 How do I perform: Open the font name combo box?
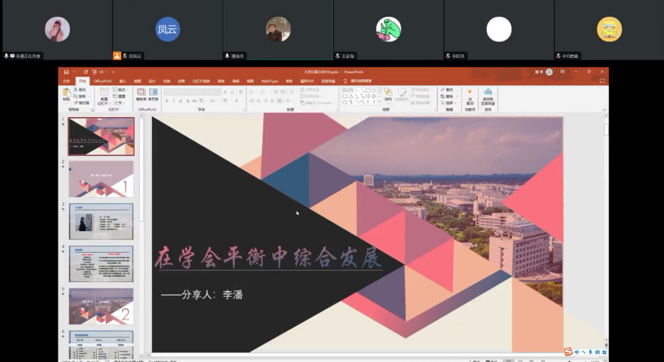(183, 91)
